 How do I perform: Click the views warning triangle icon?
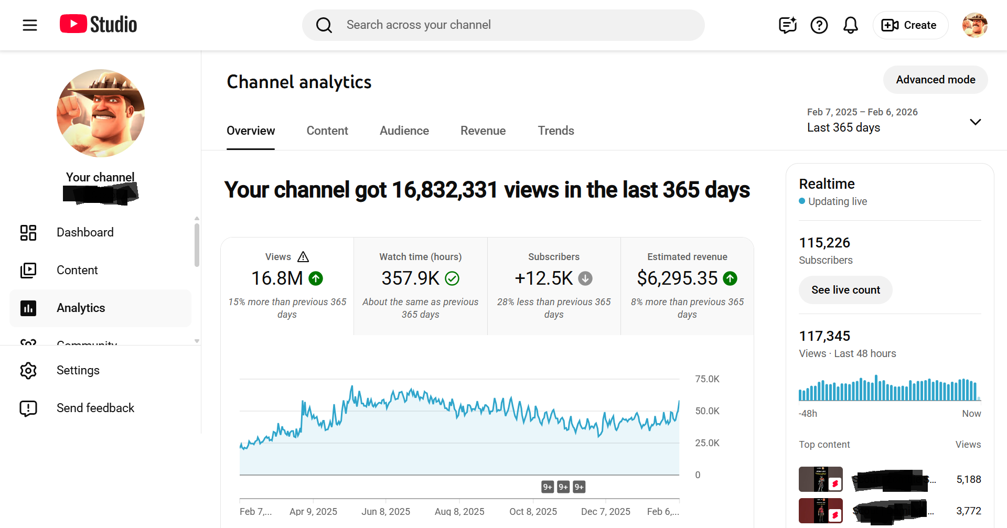pos(303,257)
